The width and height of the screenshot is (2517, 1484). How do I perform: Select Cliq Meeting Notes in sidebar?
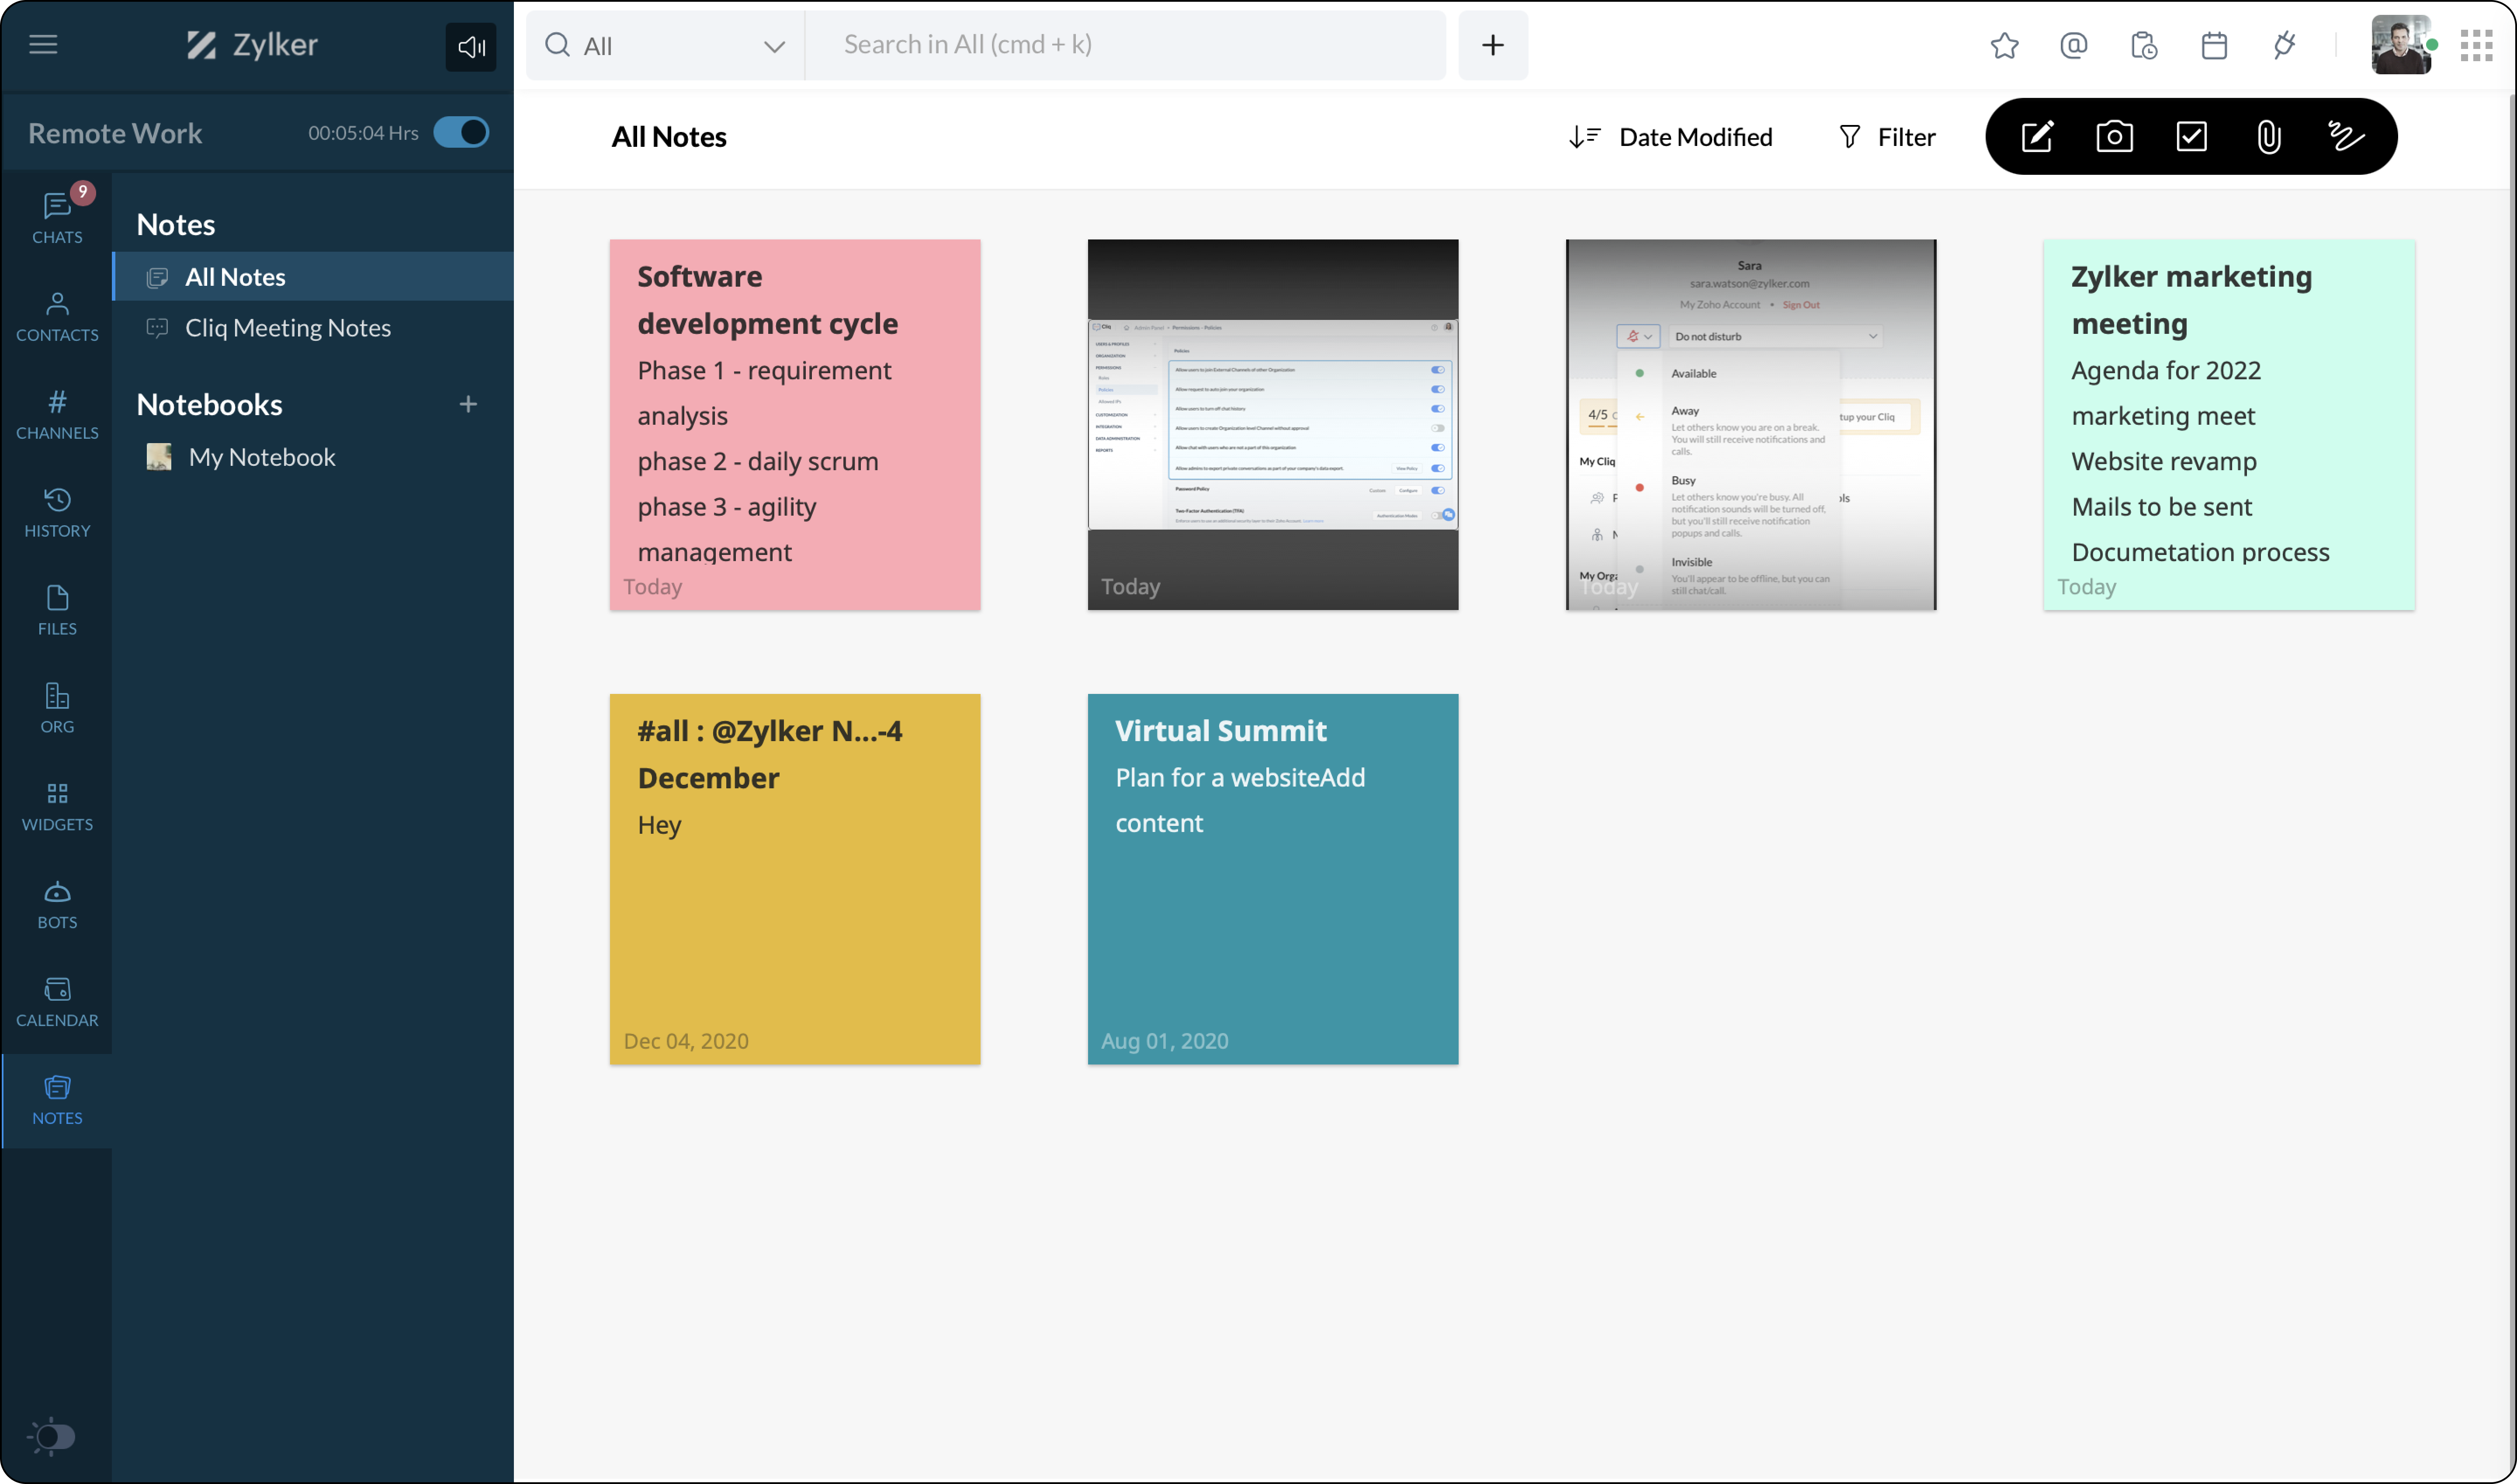coord(287,328)
